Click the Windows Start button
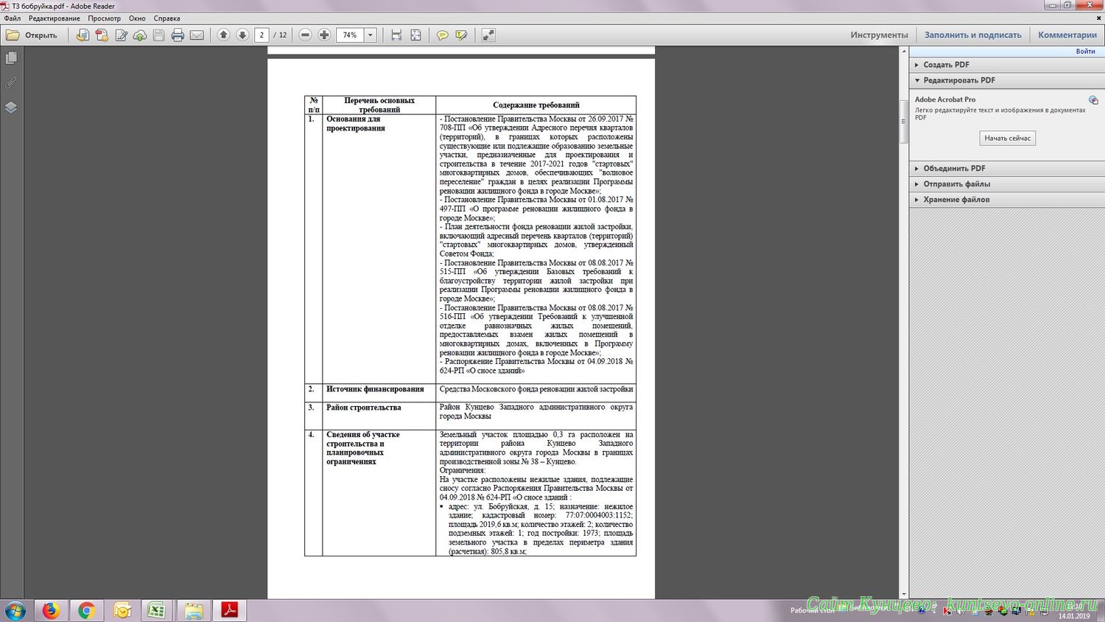This screenshot has height=622, width=1105. (15, 611)
